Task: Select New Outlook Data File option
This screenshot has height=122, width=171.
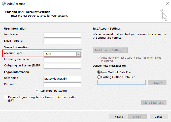Action: point(99,72)
